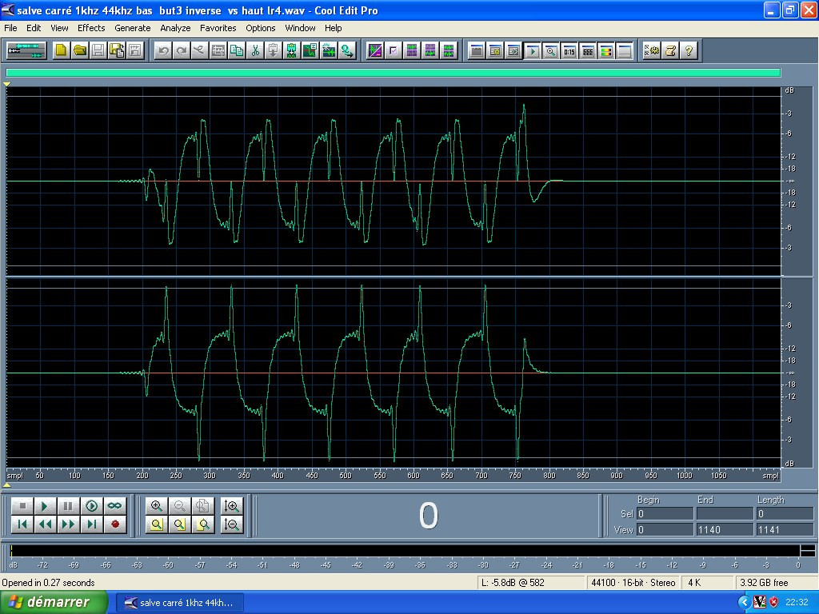Click the vertical Zoom In button
Image resolution: width=819 pixels, height=614 pixels.
pyautogui.click(x=232, y=506)
